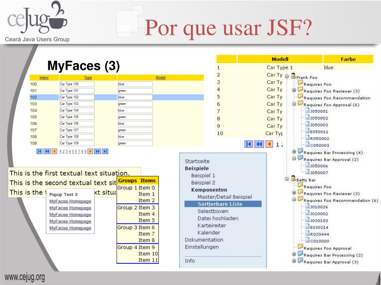Screen dimensions: 381x285
Task: Click document icon beside C050003
Action: point(307,144)
